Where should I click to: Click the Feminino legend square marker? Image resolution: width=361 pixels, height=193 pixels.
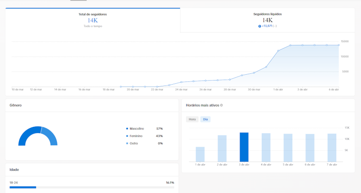point(127,136)
